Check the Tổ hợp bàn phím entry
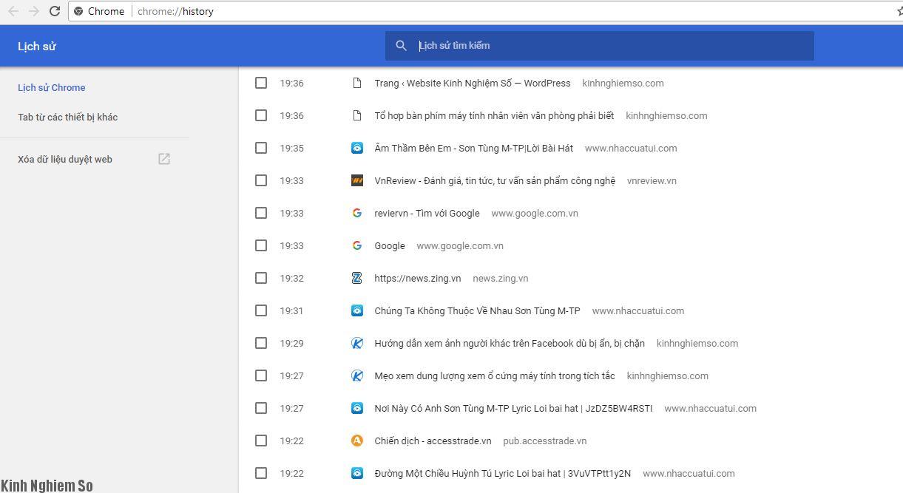Screen dimensions: 903x493 click(x=261, y=115)
